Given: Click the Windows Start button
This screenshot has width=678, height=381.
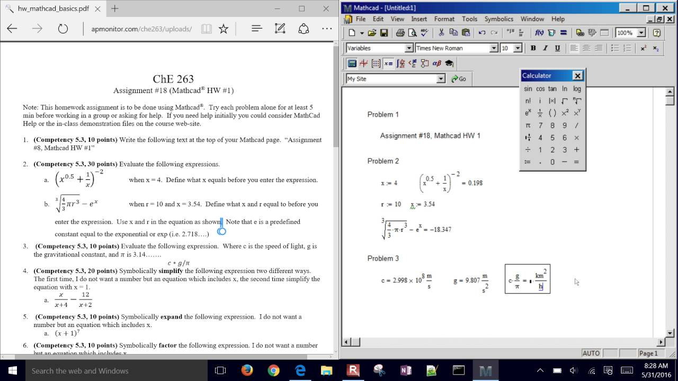Looking at the screenshot, I should click(13, 370).
